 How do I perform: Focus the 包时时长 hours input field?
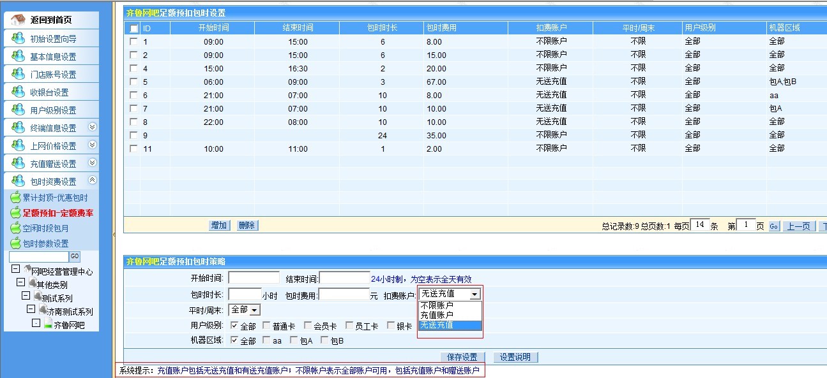[245, 294]
